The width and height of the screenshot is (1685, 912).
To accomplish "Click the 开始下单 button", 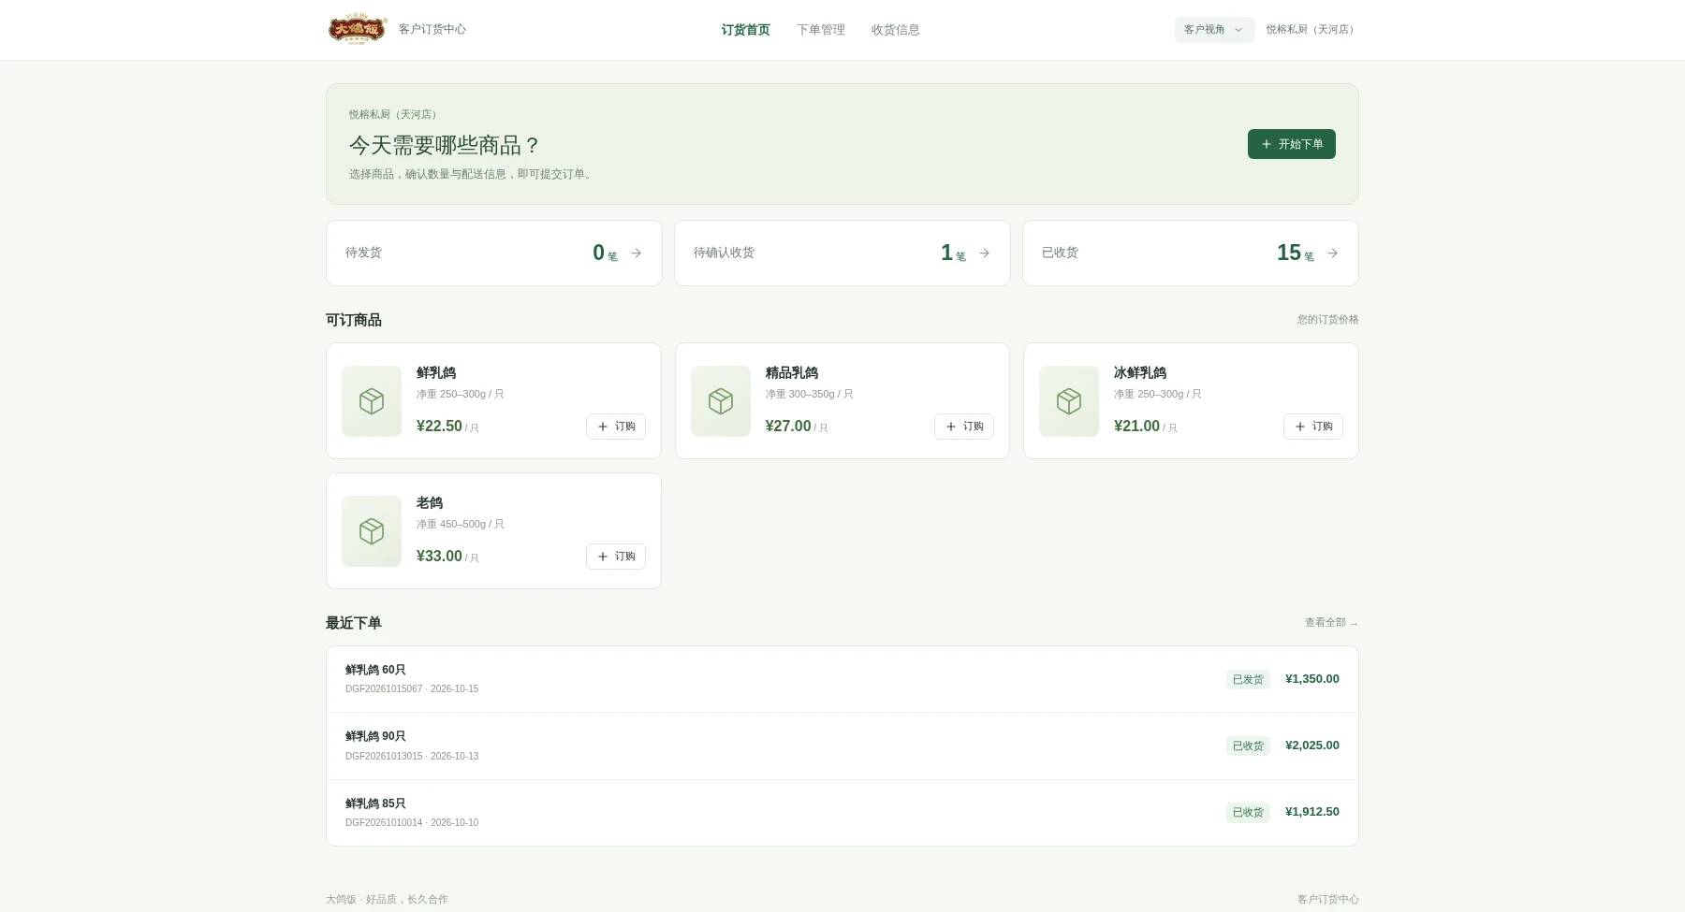I will (x=1292, y=144).
